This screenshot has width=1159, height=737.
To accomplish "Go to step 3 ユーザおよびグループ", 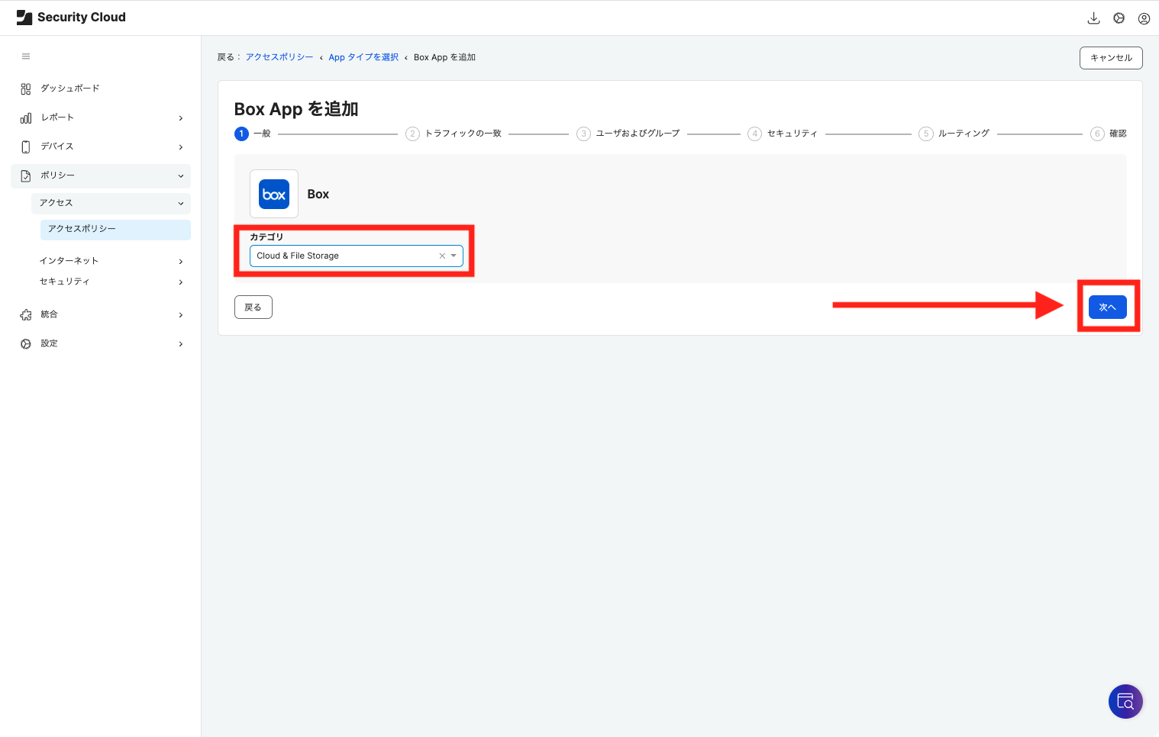I will (628, 134).
